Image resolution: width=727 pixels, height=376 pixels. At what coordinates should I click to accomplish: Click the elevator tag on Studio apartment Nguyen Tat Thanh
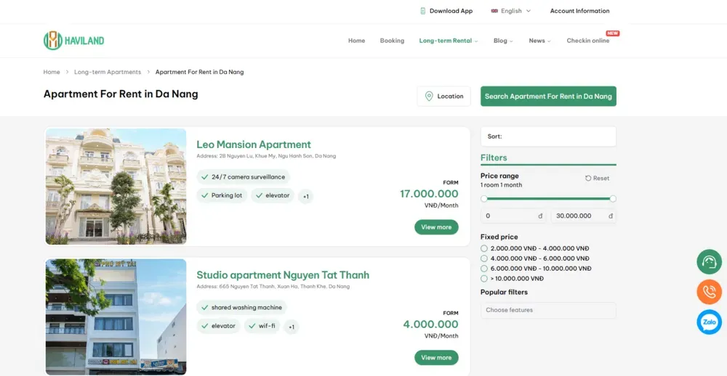point(218,326)
